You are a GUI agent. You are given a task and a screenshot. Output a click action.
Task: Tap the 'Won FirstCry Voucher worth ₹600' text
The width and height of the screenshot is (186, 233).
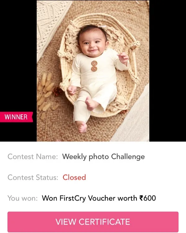coord(99,198)
